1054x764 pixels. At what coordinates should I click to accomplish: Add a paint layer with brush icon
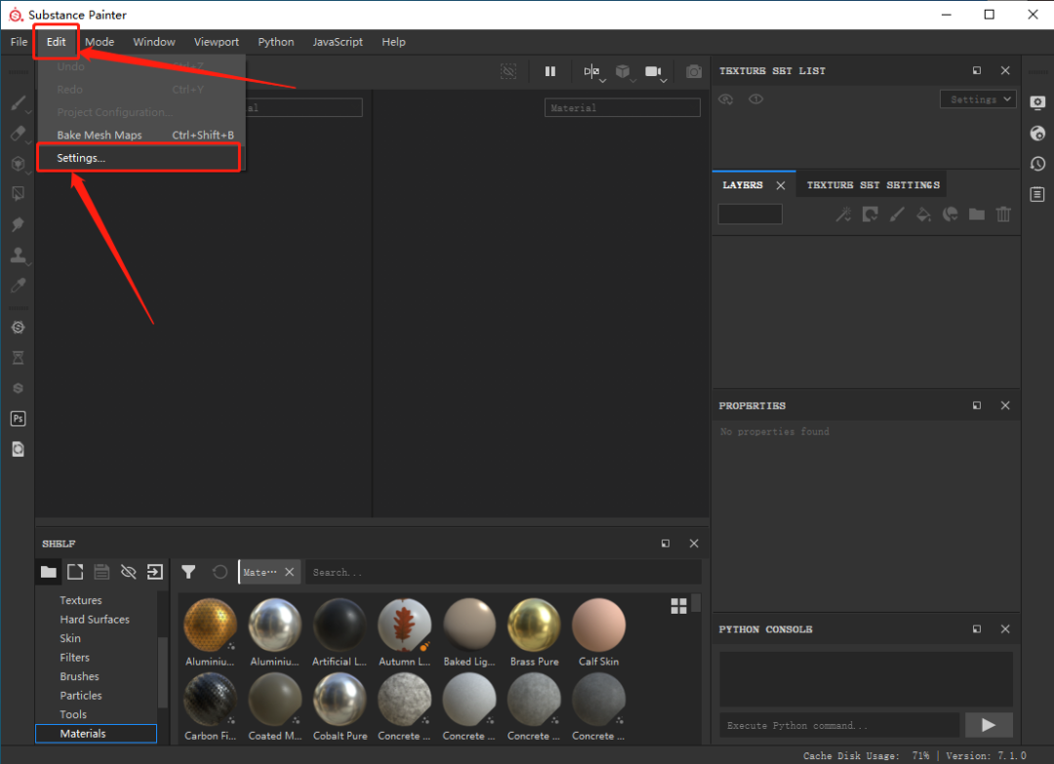tap(897, 215)
